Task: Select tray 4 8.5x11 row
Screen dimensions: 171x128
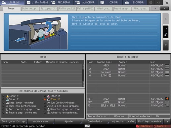Action: [128, 76]
